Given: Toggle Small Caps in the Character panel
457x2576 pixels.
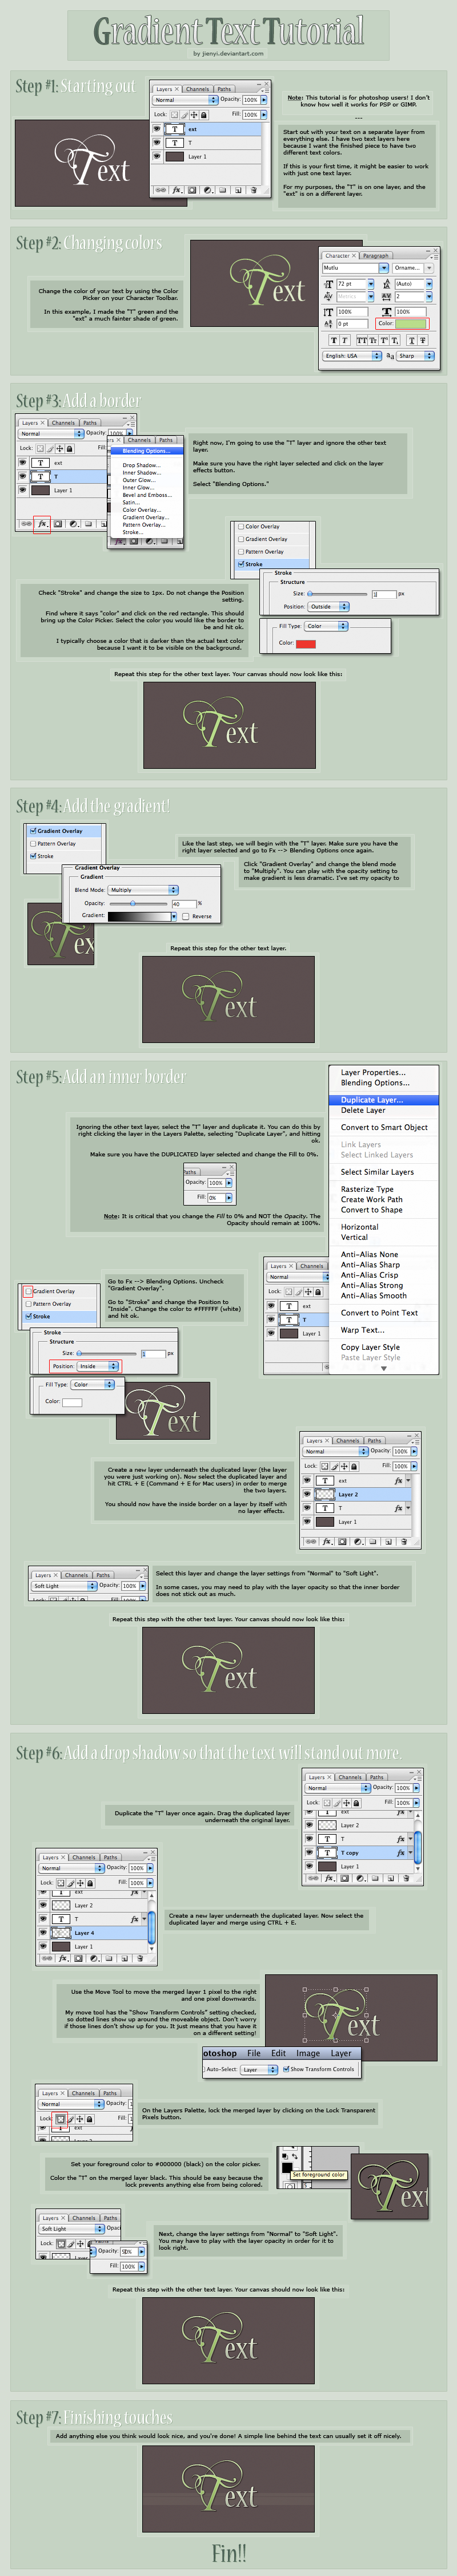Looking at the screenshot, I should (x=372, y=340).
